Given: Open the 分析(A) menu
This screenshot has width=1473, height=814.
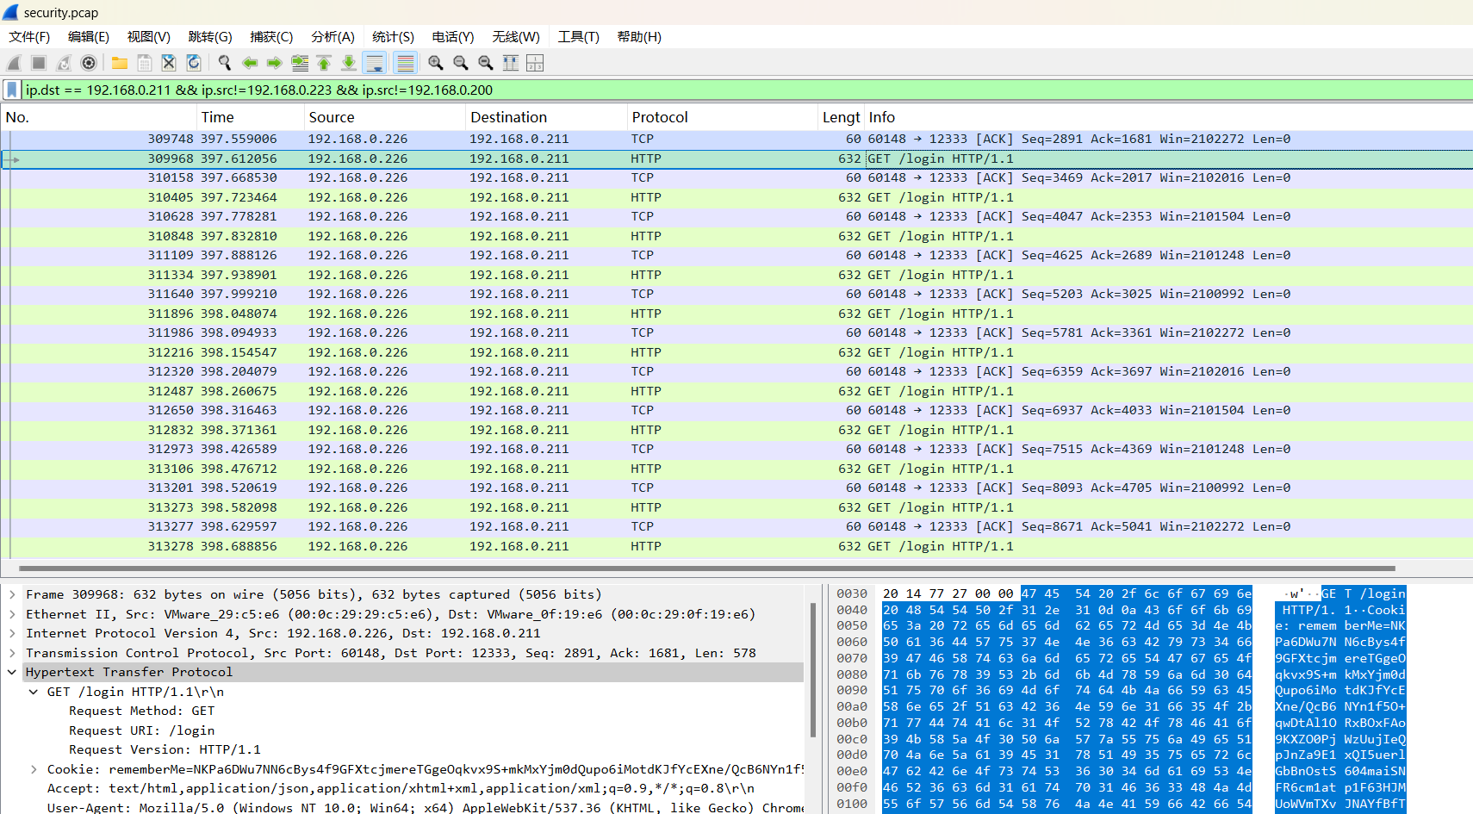Looking at the screenshot, I should pos(333,37).
